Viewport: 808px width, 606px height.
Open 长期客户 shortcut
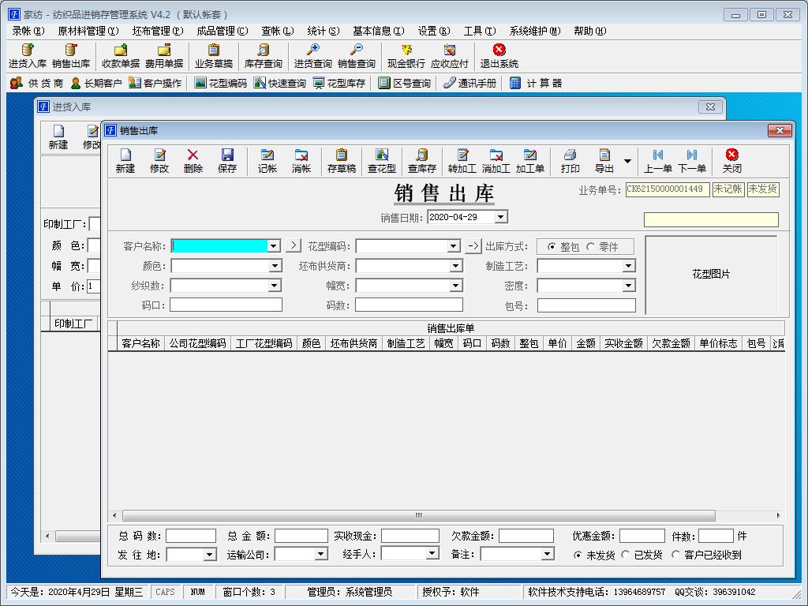[96, 83]
